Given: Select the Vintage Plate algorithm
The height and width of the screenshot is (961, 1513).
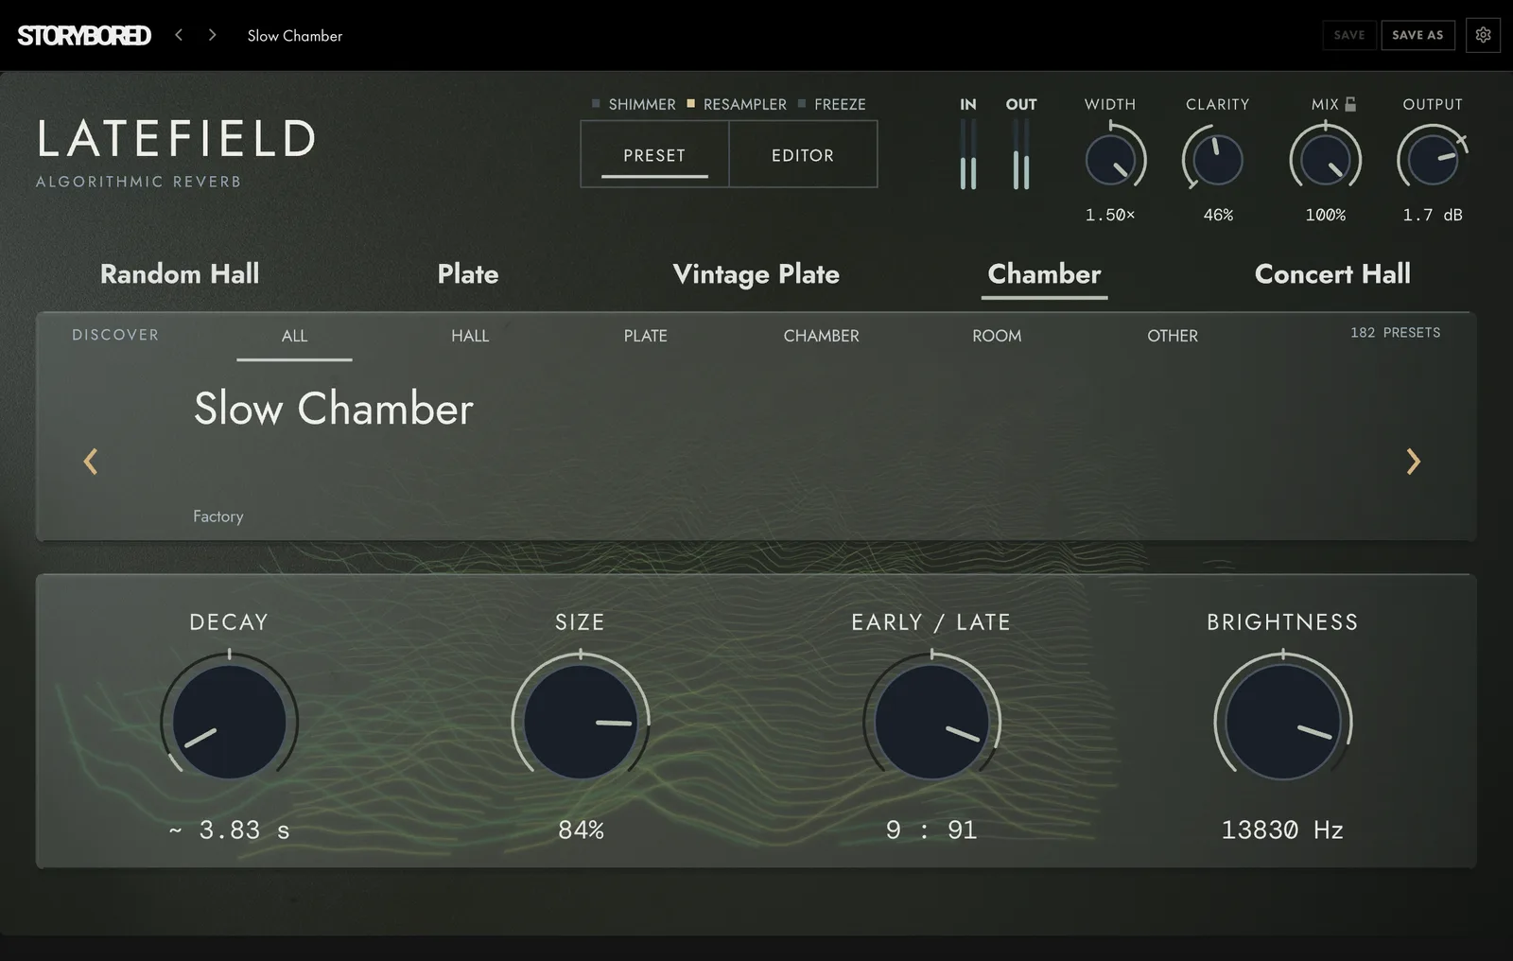Looking at the screenshot, I should point(756,274).
